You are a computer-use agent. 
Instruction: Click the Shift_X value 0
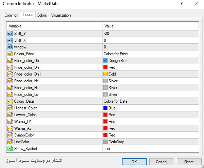pos(105,40)
